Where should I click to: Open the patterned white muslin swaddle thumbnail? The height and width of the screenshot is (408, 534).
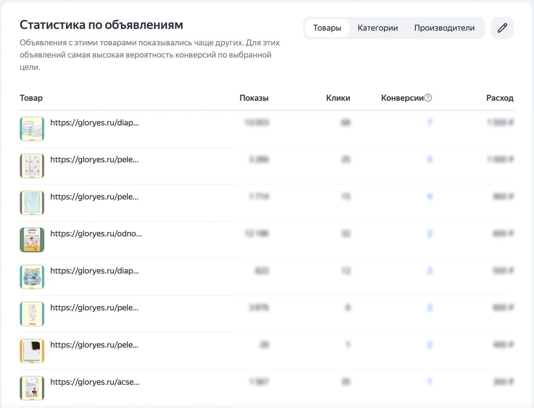[x=32, y=166]
